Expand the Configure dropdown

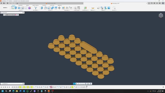(x=77, y=10)
